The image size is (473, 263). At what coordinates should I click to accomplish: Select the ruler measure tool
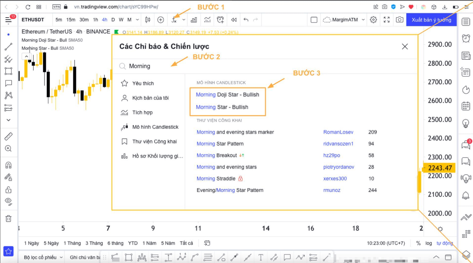8,136
